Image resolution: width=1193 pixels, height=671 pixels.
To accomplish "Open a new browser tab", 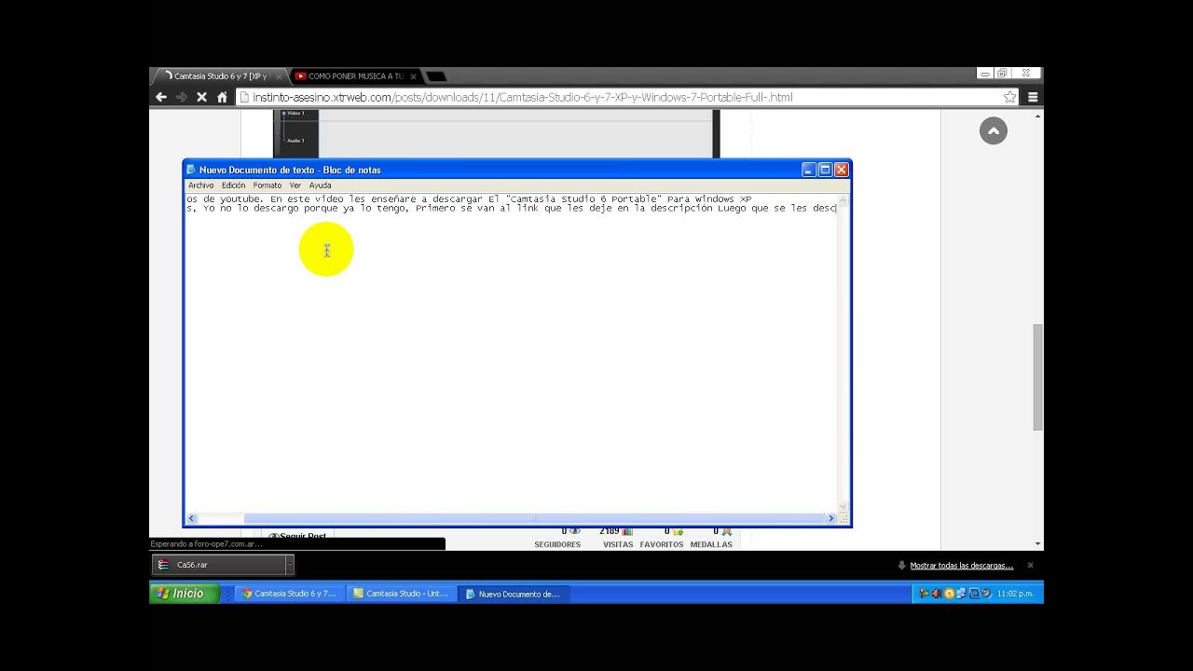I will click(436, 76).
